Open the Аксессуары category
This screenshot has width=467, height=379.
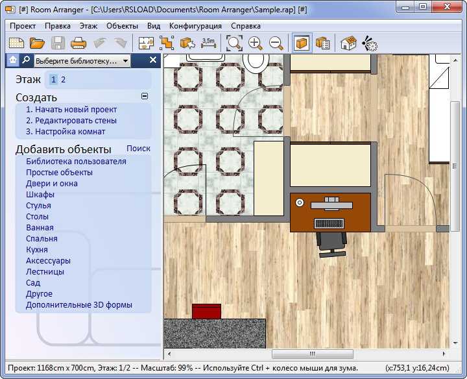click(48, 261)
